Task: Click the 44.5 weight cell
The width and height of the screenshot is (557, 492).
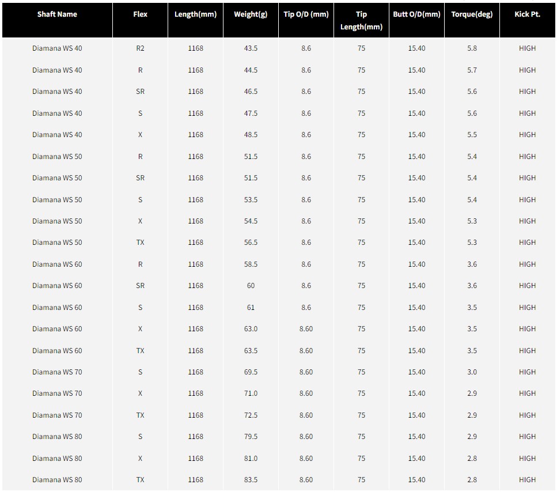Action: [x=251, y=70]
